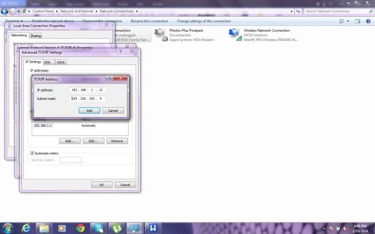Click Network Connections breadcrumb
Viewport: 375px width, 234px height.
(x=117, y=11)
